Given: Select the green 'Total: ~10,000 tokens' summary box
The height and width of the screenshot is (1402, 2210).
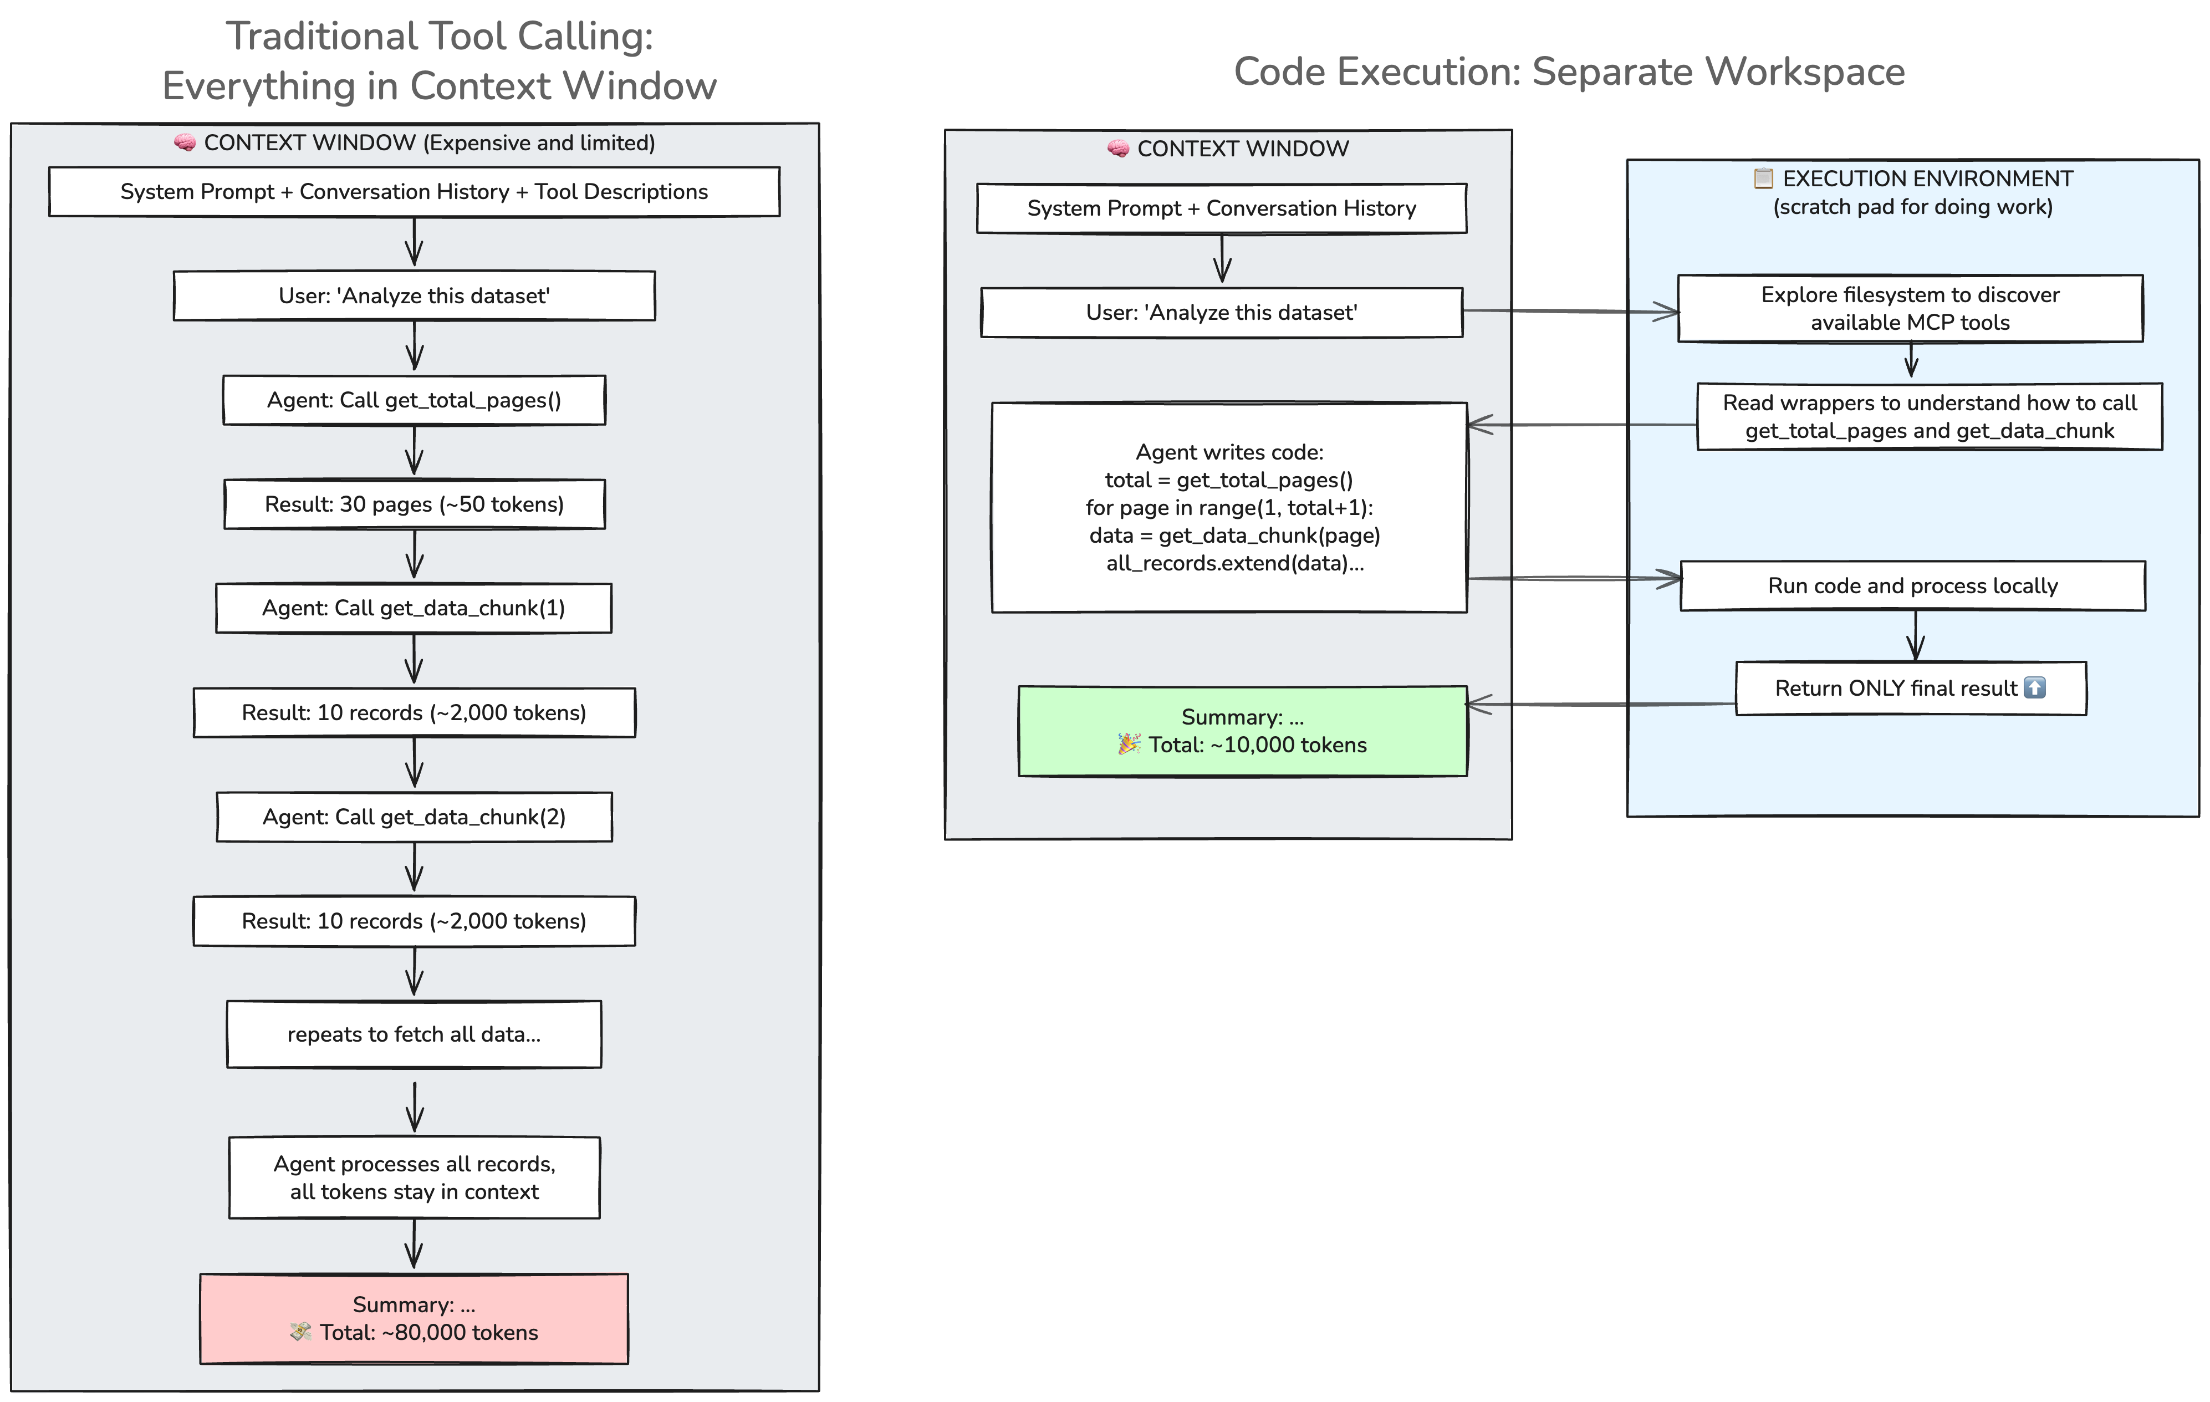Looking at the screenshot, I should pos(1242,731).
